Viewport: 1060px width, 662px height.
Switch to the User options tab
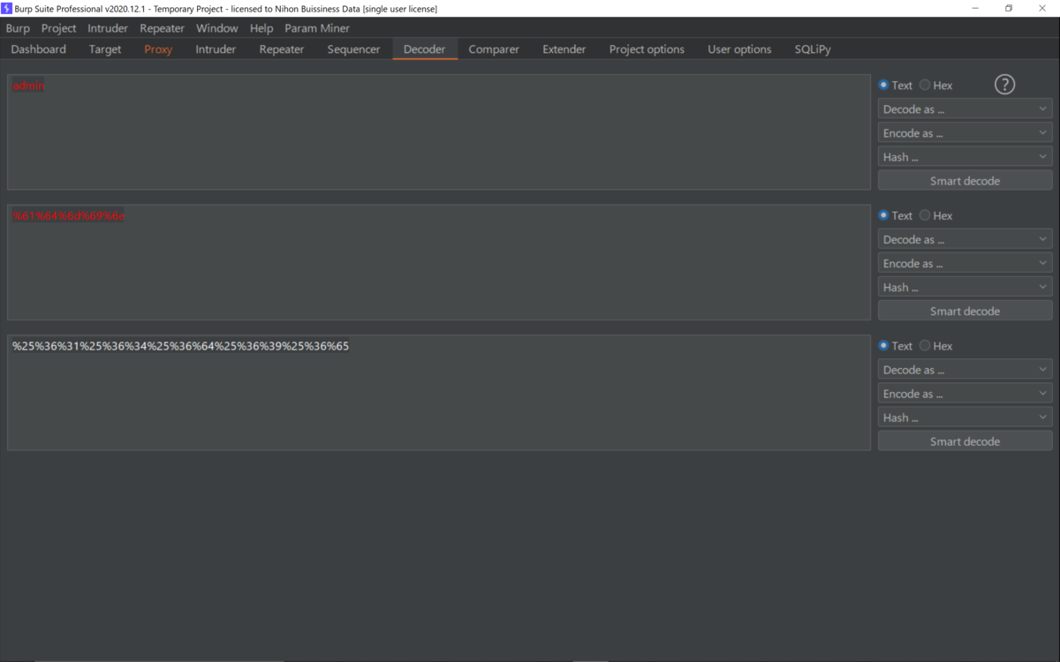coord(739,49)
